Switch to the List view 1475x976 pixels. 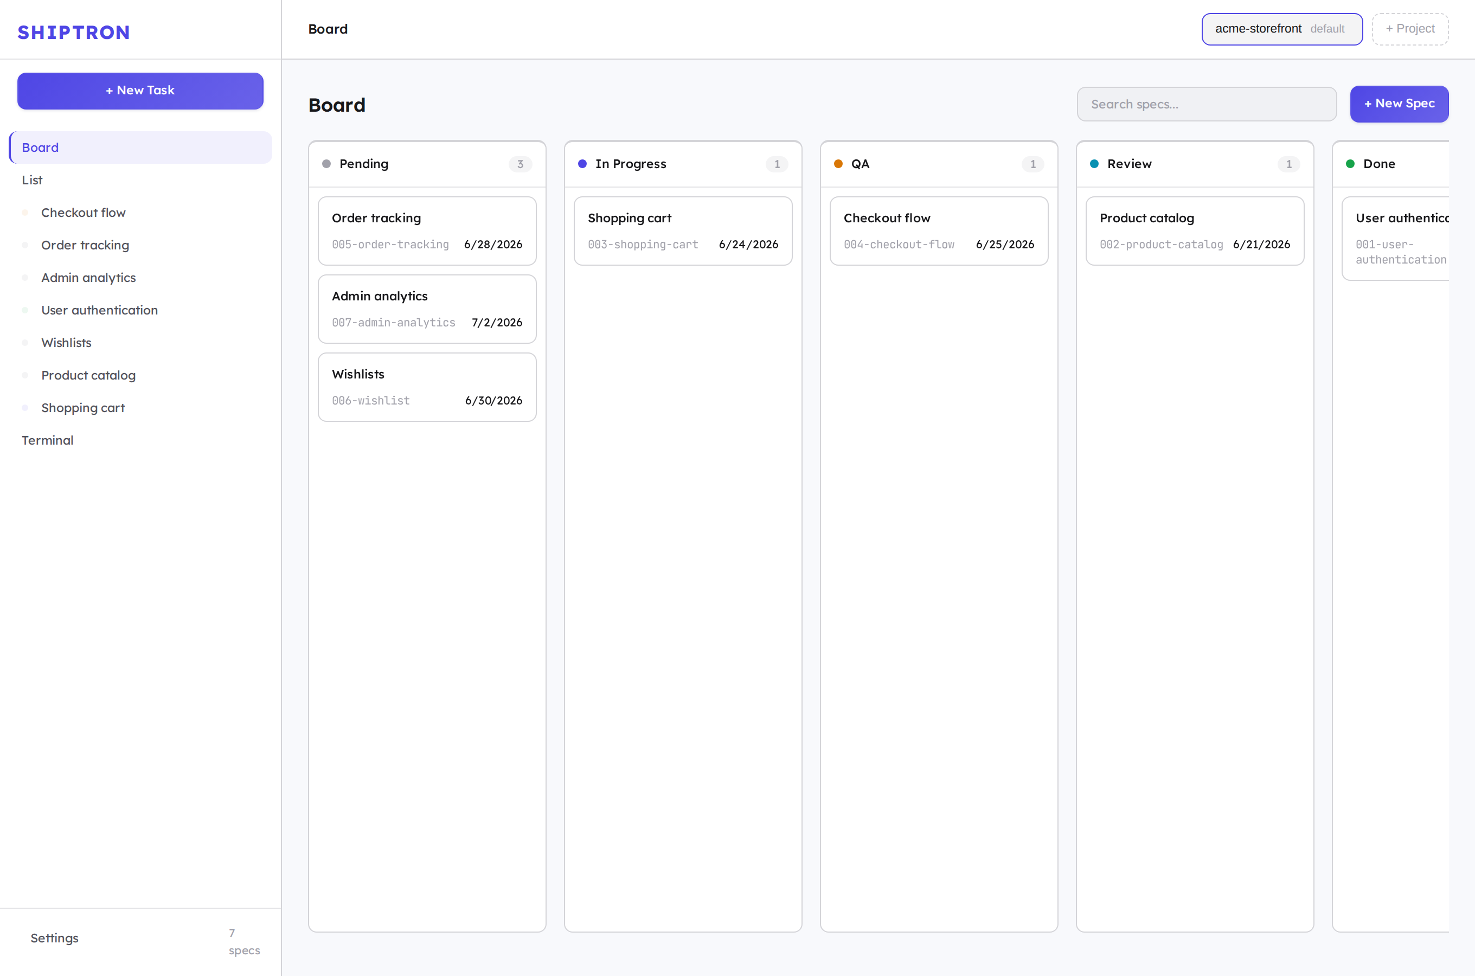(x=140, y=180)
